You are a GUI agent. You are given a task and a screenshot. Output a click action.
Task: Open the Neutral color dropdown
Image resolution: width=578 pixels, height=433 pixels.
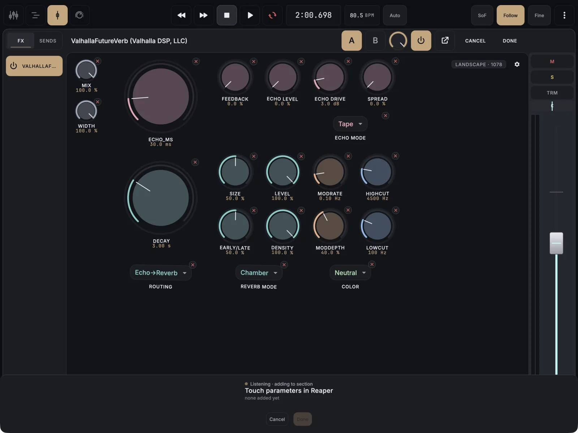[350, 273]
